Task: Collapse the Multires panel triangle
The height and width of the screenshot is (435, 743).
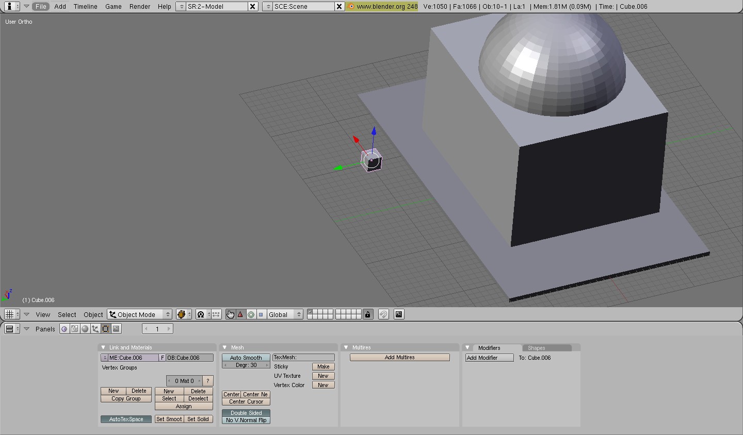Action: (x=346, y=347)
